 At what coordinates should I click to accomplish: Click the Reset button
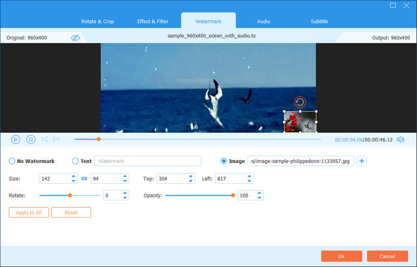tap(71, 212)
